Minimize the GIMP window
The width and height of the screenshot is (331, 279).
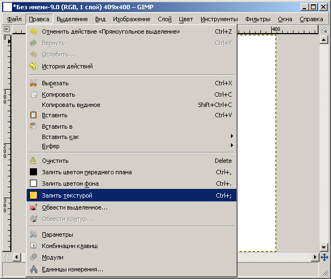tap(304, 7)
